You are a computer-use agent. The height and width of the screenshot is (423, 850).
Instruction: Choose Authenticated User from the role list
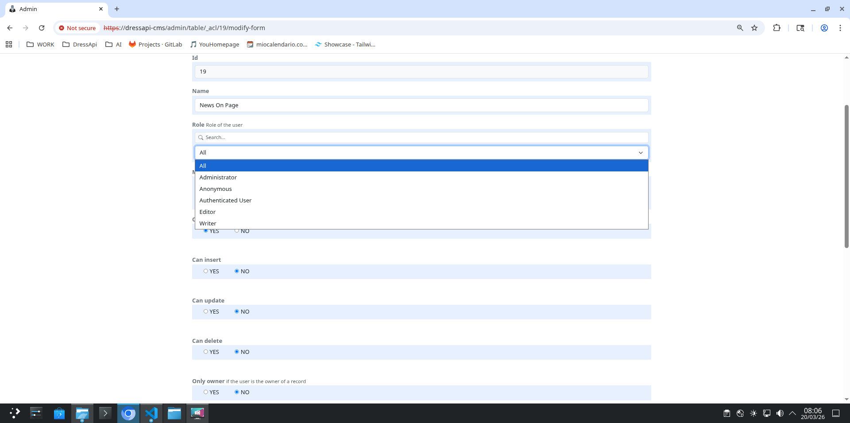point(421,200)
